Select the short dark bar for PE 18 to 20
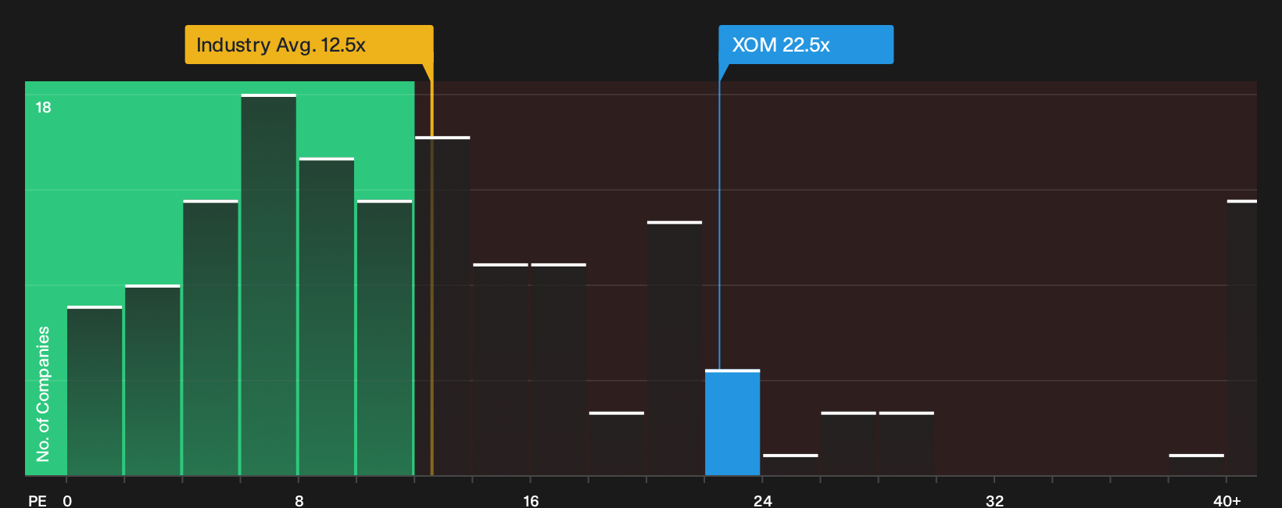1282x508 pixels. [617, 444]
